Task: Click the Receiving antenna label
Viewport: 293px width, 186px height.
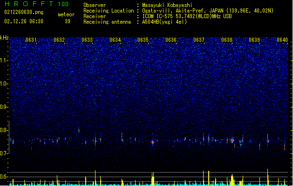Action: (x=107, y=22)
